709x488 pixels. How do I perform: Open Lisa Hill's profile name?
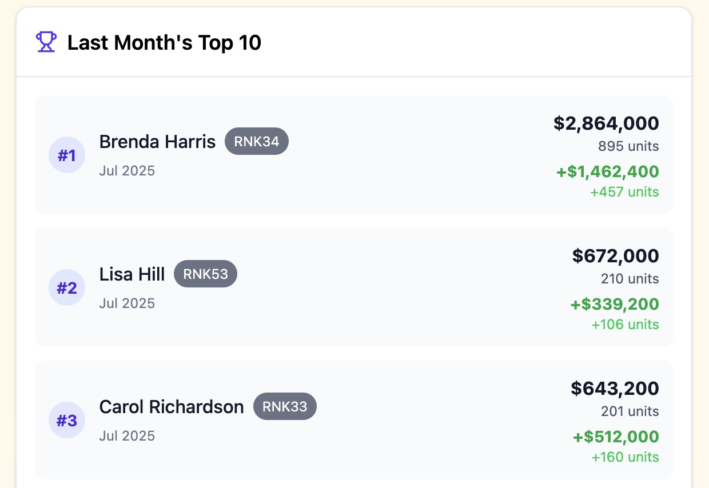[132, 274]
